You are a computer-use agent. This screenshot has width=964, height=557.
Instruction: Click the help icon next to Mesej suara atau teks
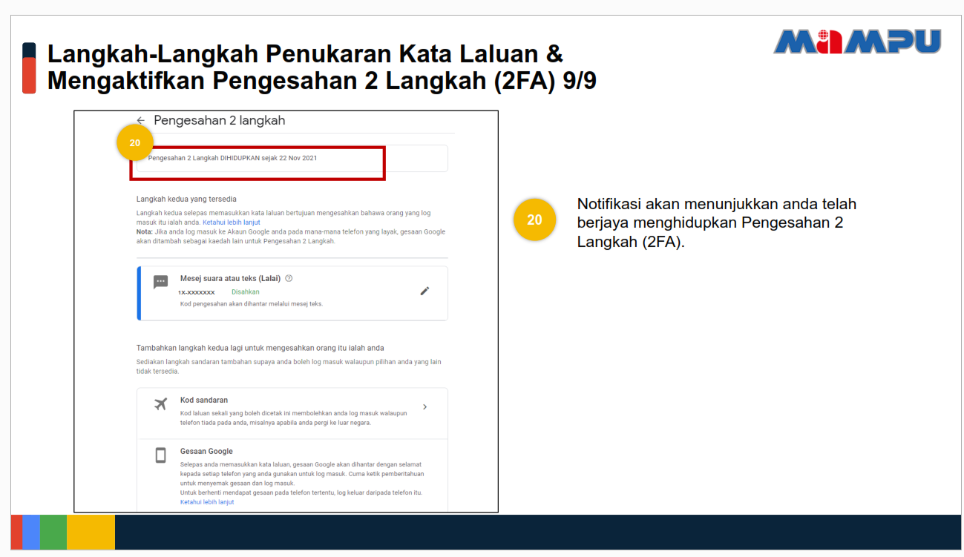coord(289,279)
